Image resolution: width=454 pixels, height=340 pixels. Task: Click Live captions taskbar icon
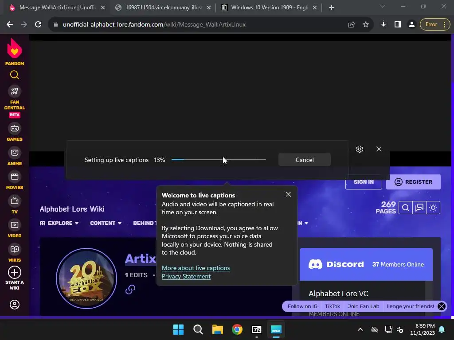[276, 329]
